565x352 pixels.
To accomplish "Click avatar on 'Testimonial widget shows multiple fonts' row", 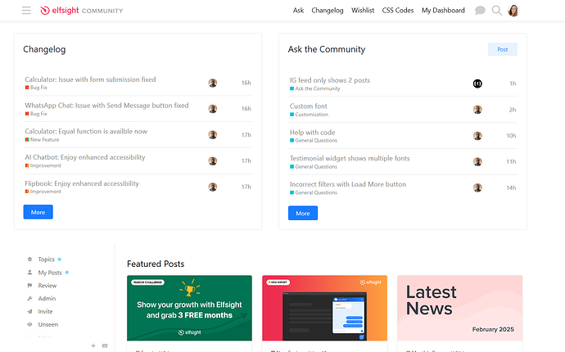I will click(x=477, y=162).
